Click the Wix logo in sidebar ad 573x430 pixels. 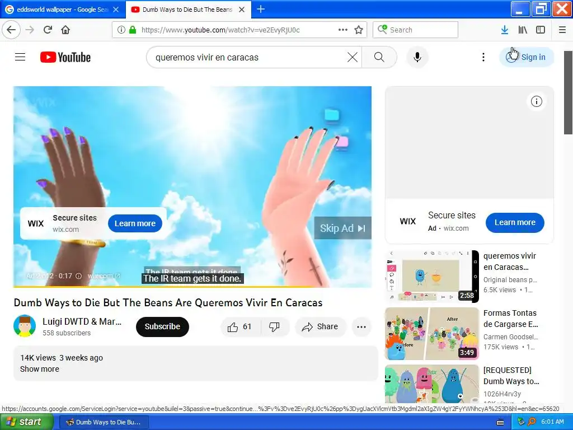[x=408, y=221]
